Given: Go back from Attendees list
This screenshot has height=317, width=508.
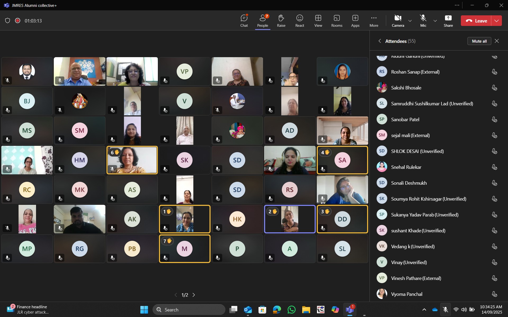Looking at the screenshot, I should tap(380, 41).
